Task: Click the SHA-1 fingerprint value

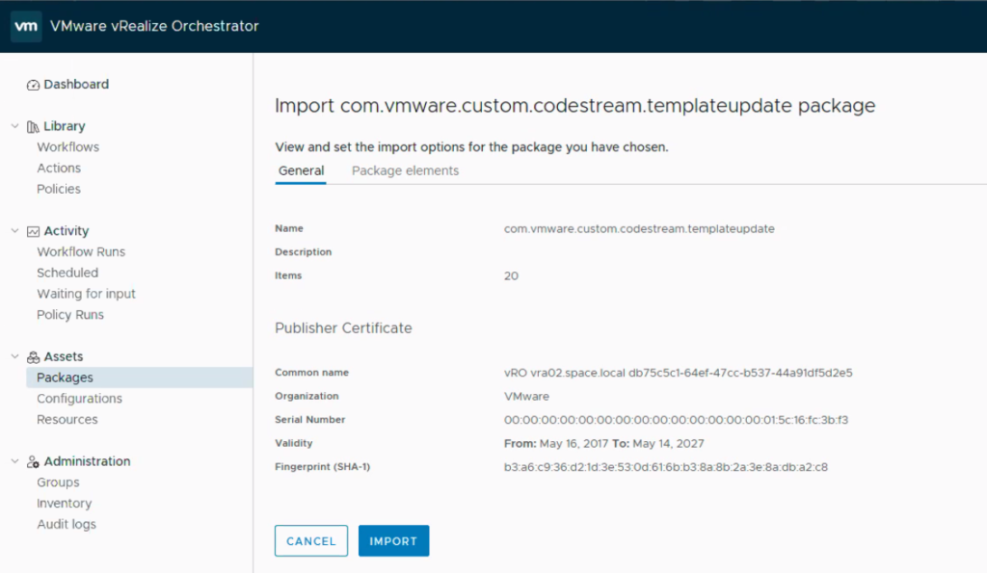Action: coord(665,467)
